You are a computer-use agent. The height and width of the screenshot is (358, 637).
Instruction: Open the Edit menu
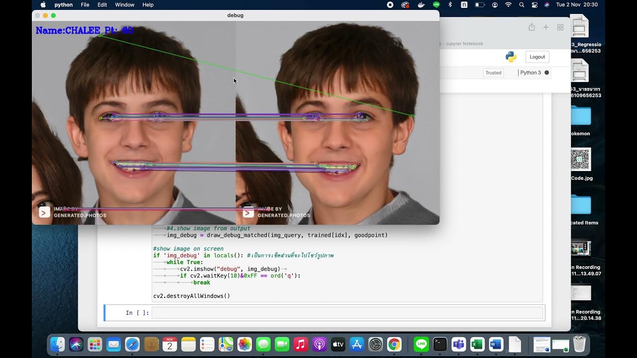point(103,4)
